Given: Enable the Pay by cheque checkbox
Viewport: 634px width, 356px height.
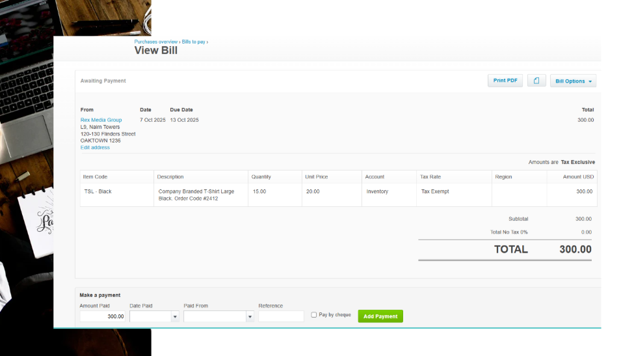Looking at the screenshot, I should (314, 315).
